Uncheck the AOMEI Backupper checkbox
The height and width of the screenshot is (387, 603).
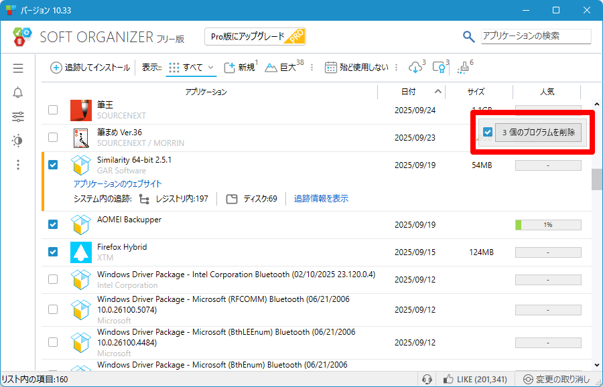point(53,224)
